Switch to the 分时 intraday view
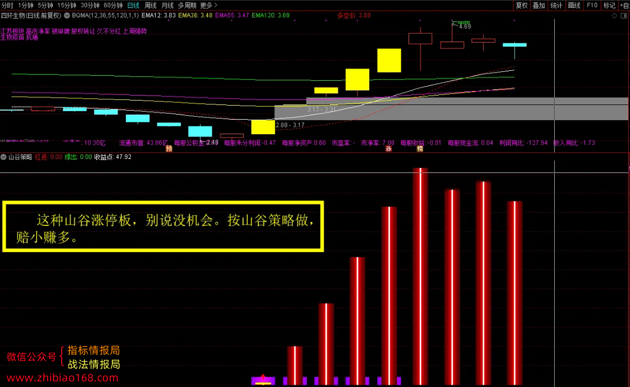The width and height of the screenshot is (630, 387). 7,5
